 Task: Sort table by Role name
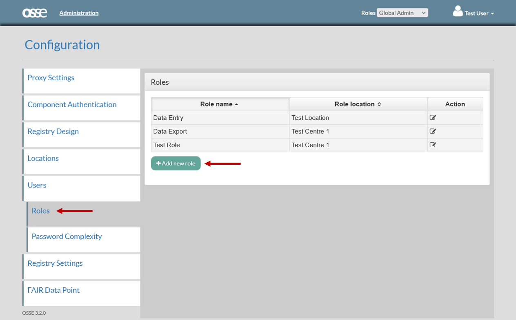point(220,104)
